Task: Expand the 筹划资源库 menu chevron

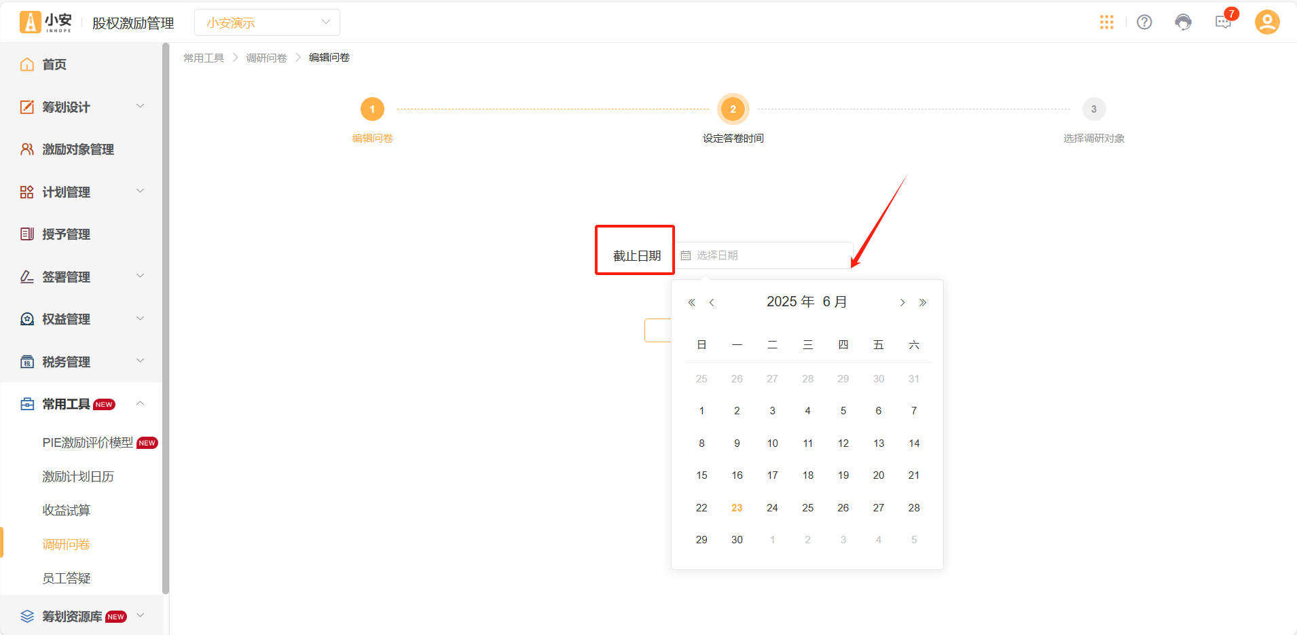Action: tap(141, 615)
